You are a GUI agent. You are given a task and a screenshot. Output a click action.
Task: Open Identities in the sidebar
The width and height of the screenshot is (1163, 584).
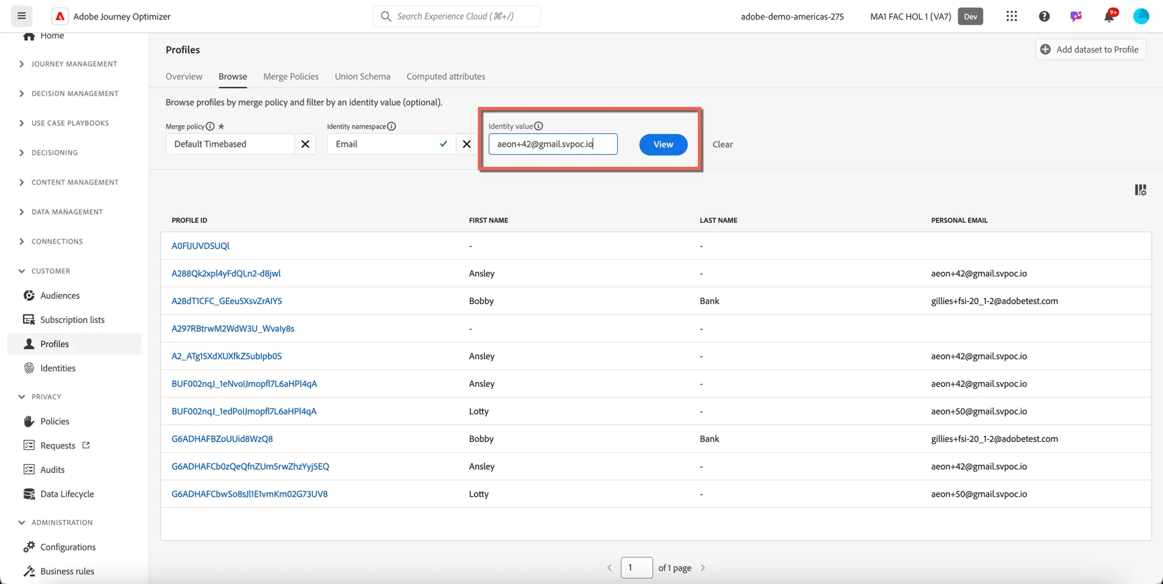click(58, 368)
